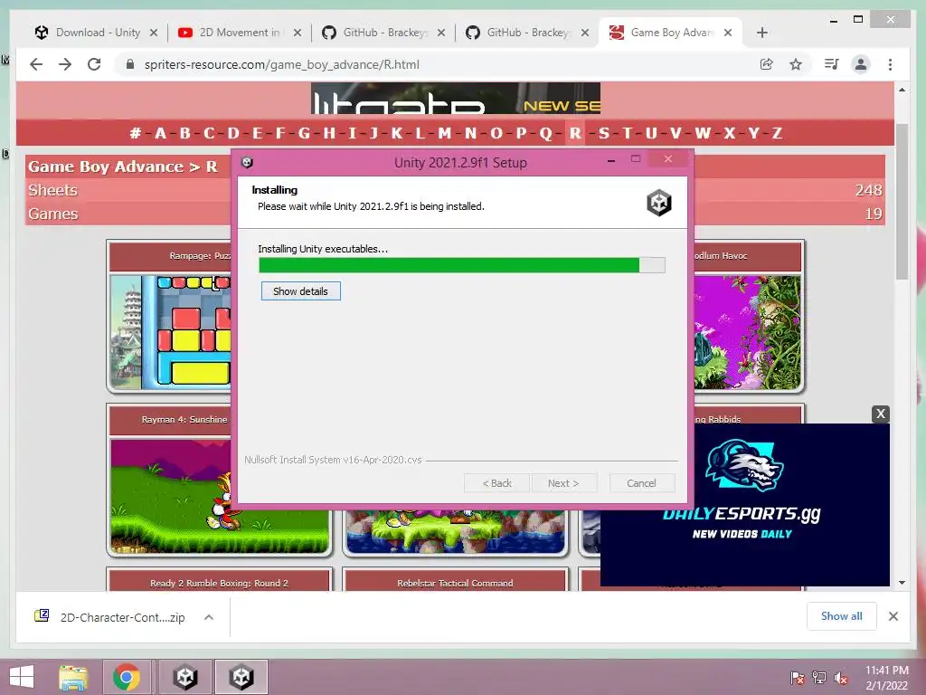Open letter M in the alphabet index
The height and width of the screenshot is (695, 926).
pyautogui.click(x=444, y=133)
